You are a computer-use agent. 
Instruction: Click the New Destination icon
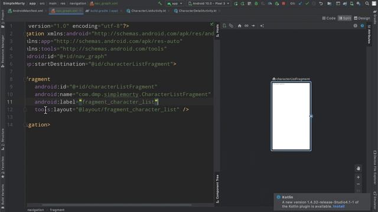pos(224,26)
